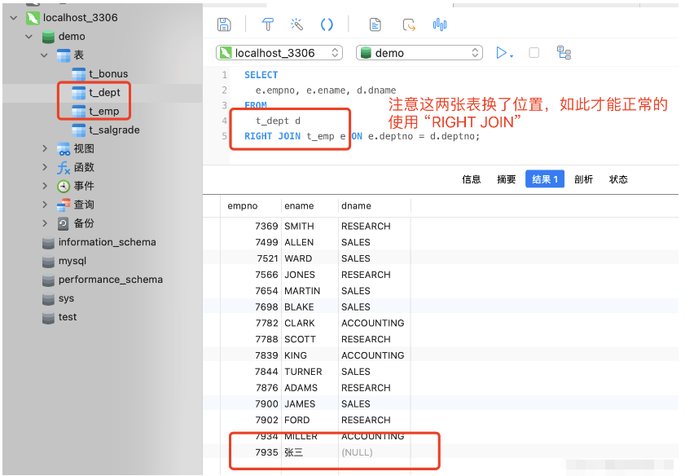Expand the 视图 views node
This screenshot has width=685, height=476.
[x=46, y=148]
